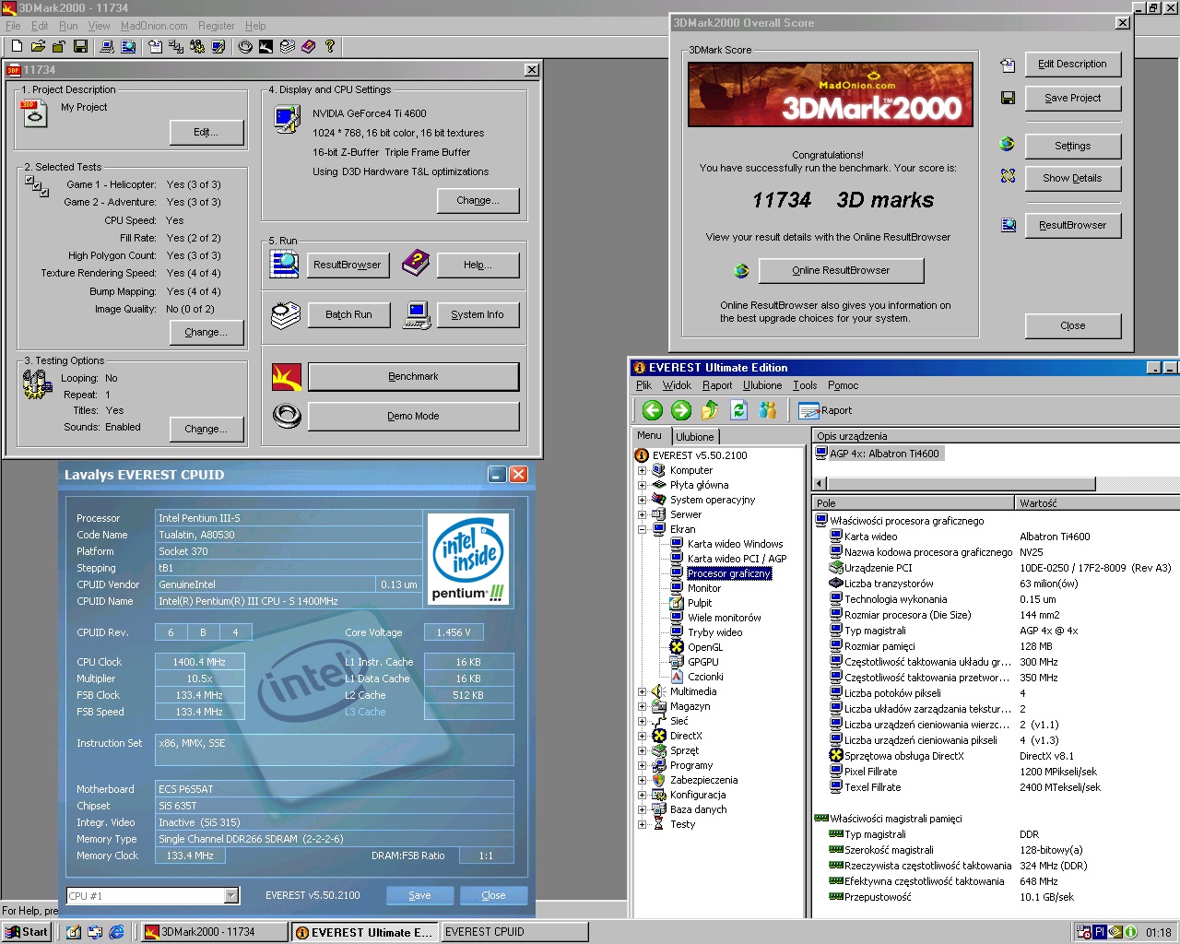This screenshot has width=1180, height=944.
Task: Click the Display and CPU Settings toolbar icon
Action: tap(218, 46)
